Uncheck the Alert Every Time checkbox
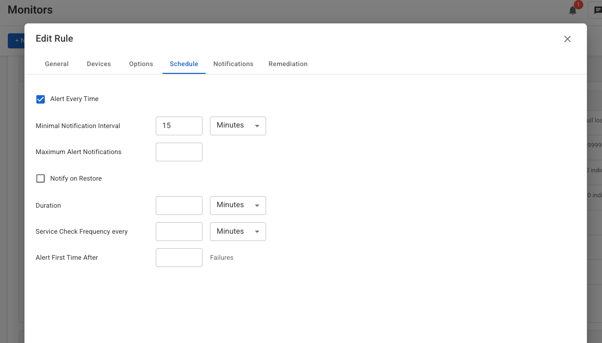Viewport: 602px width, 343px height. (40, 99)
